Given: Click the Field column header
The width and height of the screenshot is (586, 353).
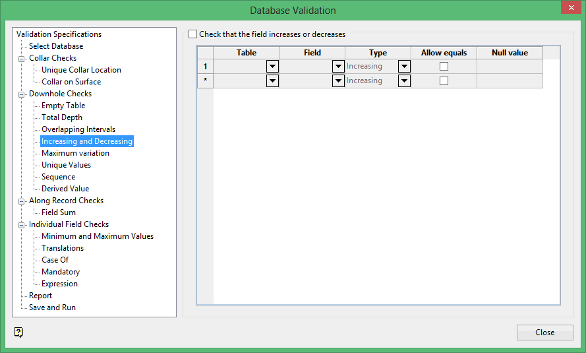Looking at the screenshot, I should 312,53.
